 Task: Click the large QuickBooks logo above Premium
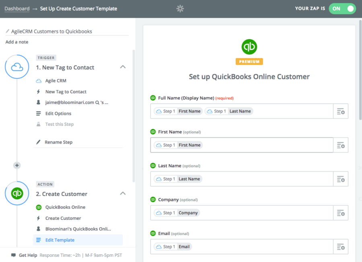click(249, 47)
